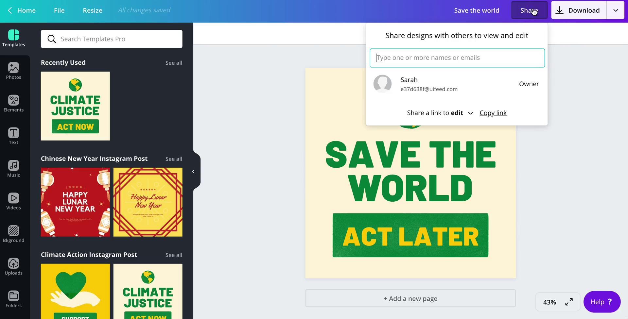
Task: Select the SAVE THE WORLD heading
Action: point(410,171)
